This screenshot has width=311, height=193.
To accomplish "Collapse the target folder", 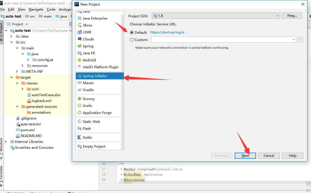I will [11, 77].
